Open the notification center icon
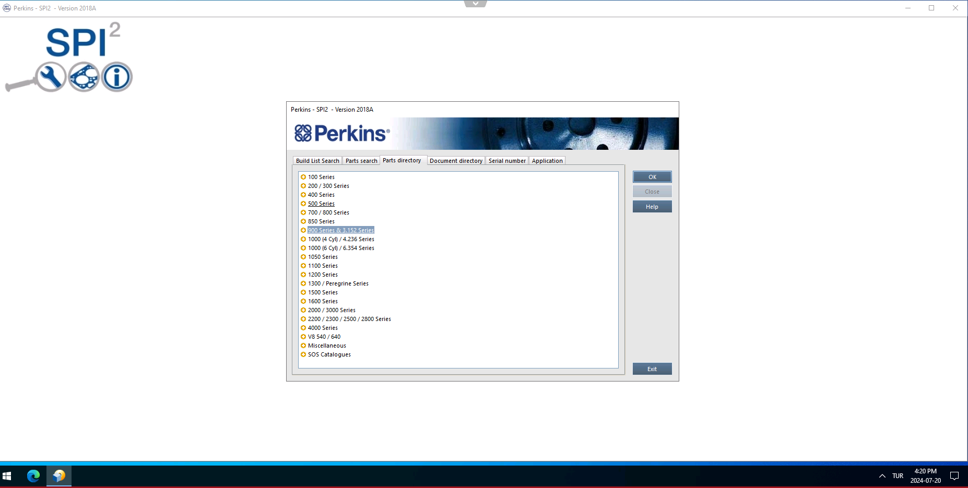 tap(954, 476)
